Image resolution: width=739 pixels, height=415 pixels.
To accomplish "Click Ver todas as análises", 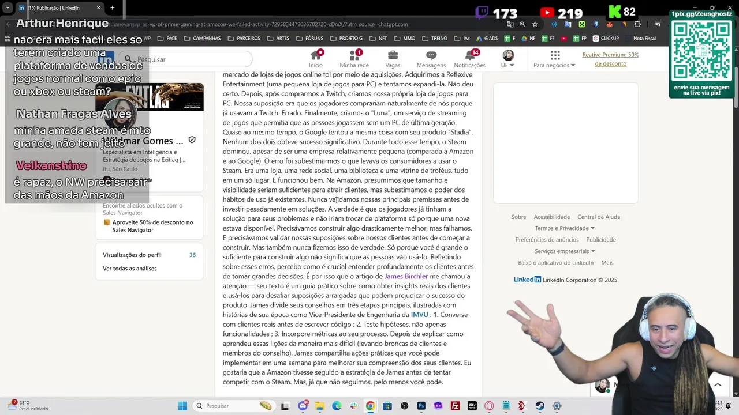I will 130,269.
